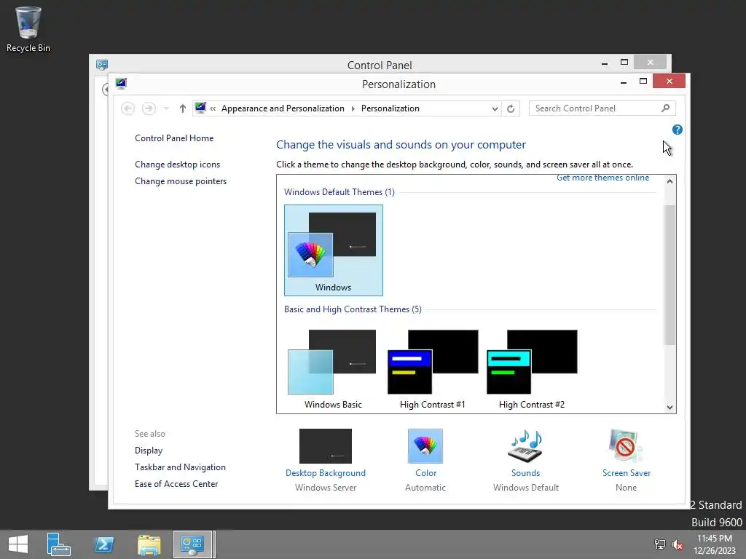The image size is (746, 559).
Task: Open Control Panel Home link
Action: coord(174,138)
